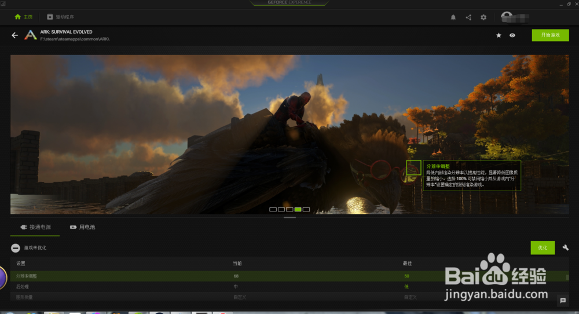Click the settings table scrollbar thumb
The height and width of the screenshot is (314, 579).
click(x=567, y=277)
